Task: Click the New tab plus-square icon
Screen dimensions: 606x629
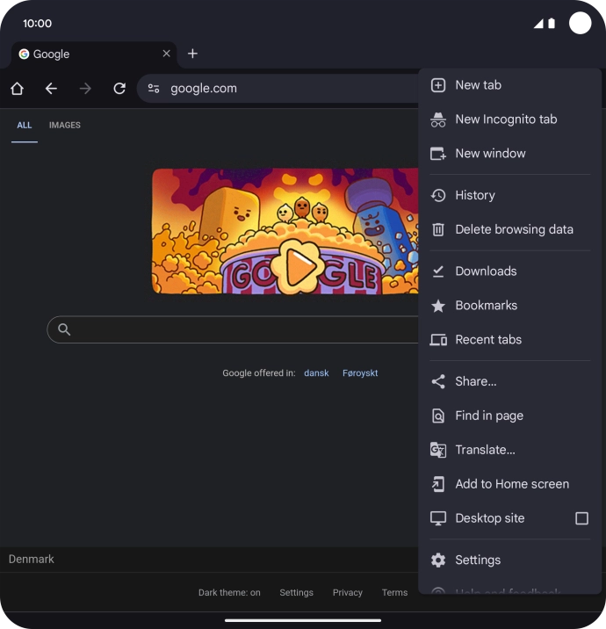Action: 438,85
